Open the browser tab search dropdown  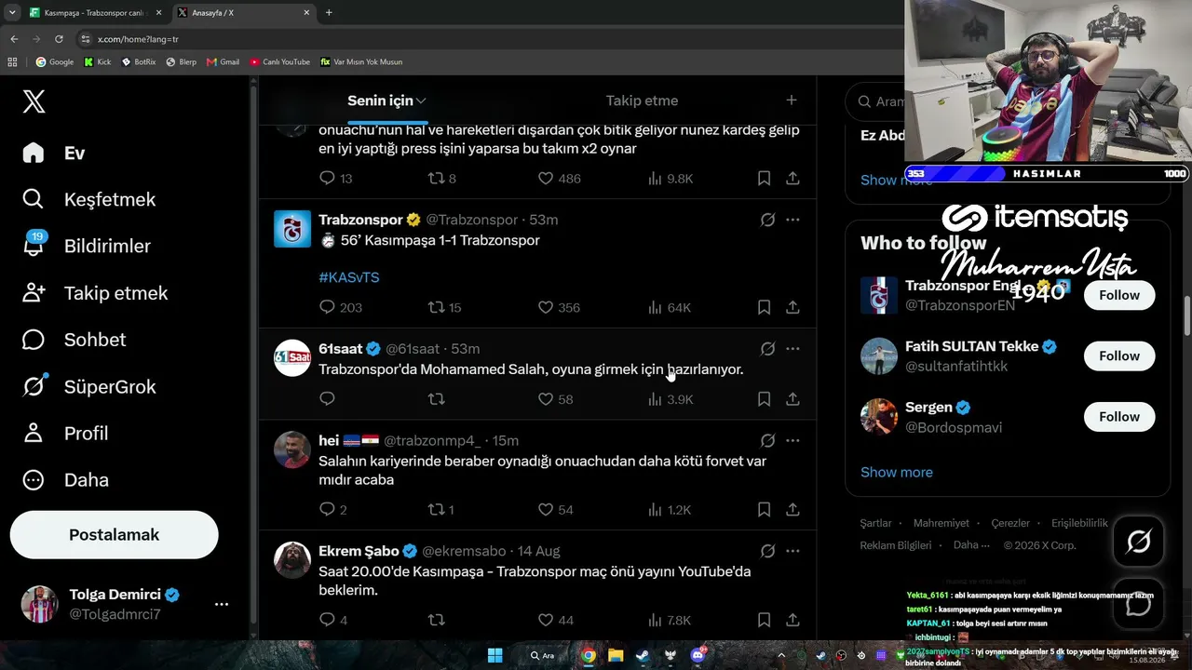(12, 13)
